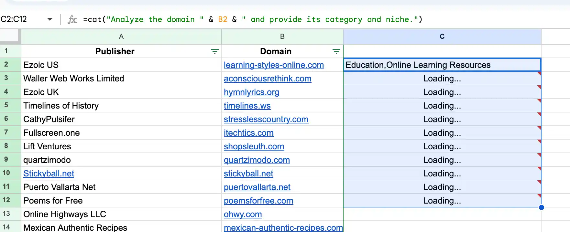Image resolution: width=570 pixels, height=232 pixels.
Task: Select the Publisher header cell
Action: (121, 51)
